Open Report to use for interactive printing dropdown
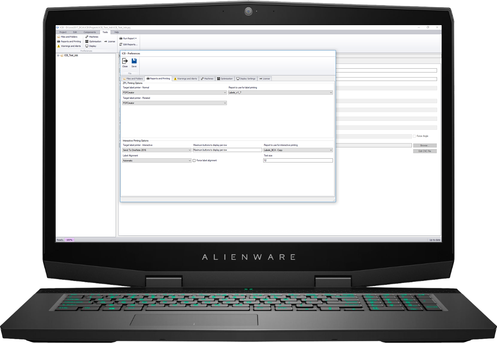Screen dimensions: 497x343 (x=298, y=150)
